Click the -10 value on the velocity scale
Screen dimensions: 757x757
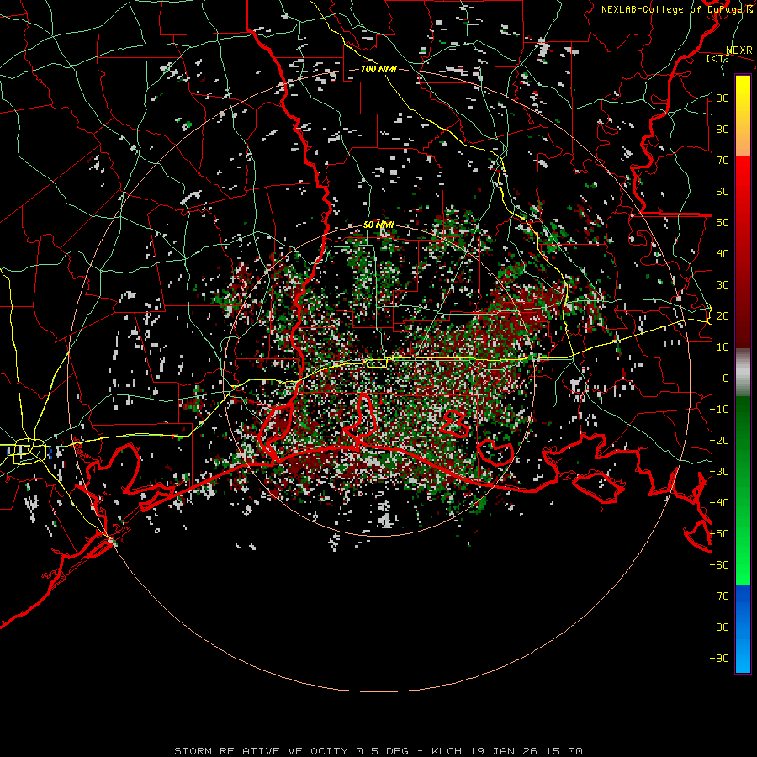pos(719,410)
